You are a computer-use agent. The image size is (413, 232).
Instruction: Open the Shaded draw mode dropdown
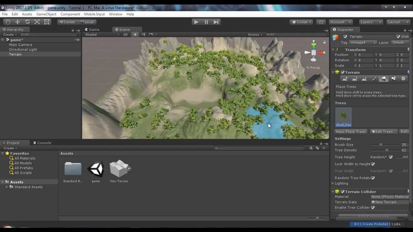[x=102, y=34]
